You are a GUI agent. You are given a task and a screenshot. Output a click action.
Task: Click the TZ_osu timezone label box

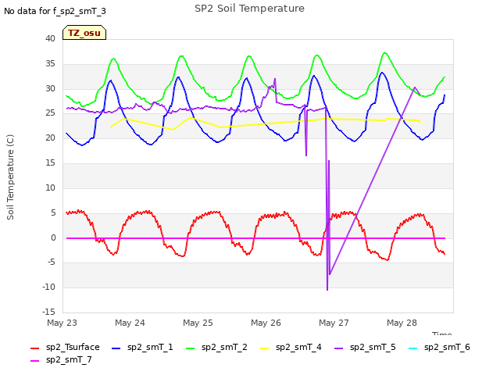pos(84,33)
